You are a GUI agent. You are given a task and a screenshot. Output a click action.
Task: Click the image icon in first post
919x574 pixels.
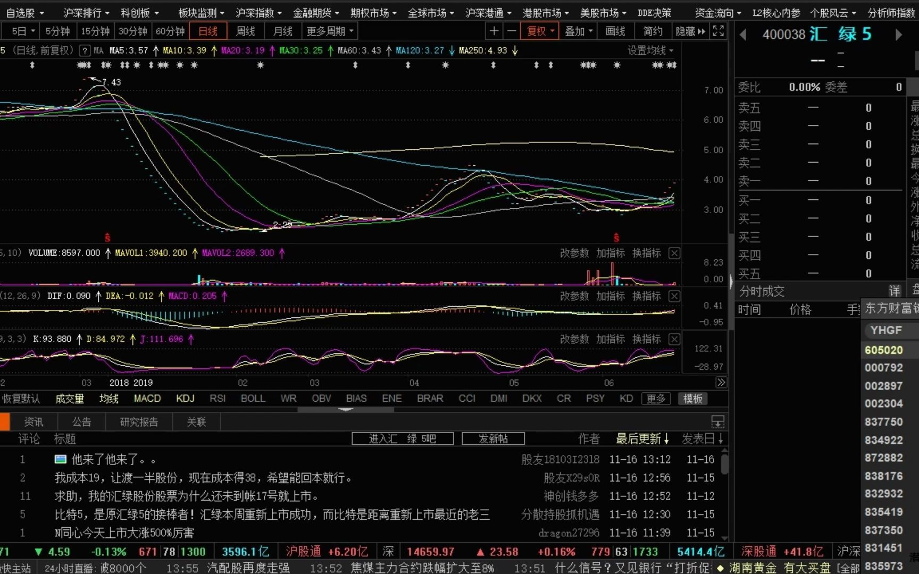[61, 459]
